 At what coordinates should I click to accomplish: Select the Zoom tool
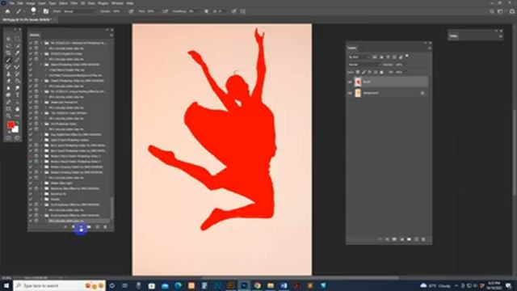pyautogui.click(x=9, y=116)
